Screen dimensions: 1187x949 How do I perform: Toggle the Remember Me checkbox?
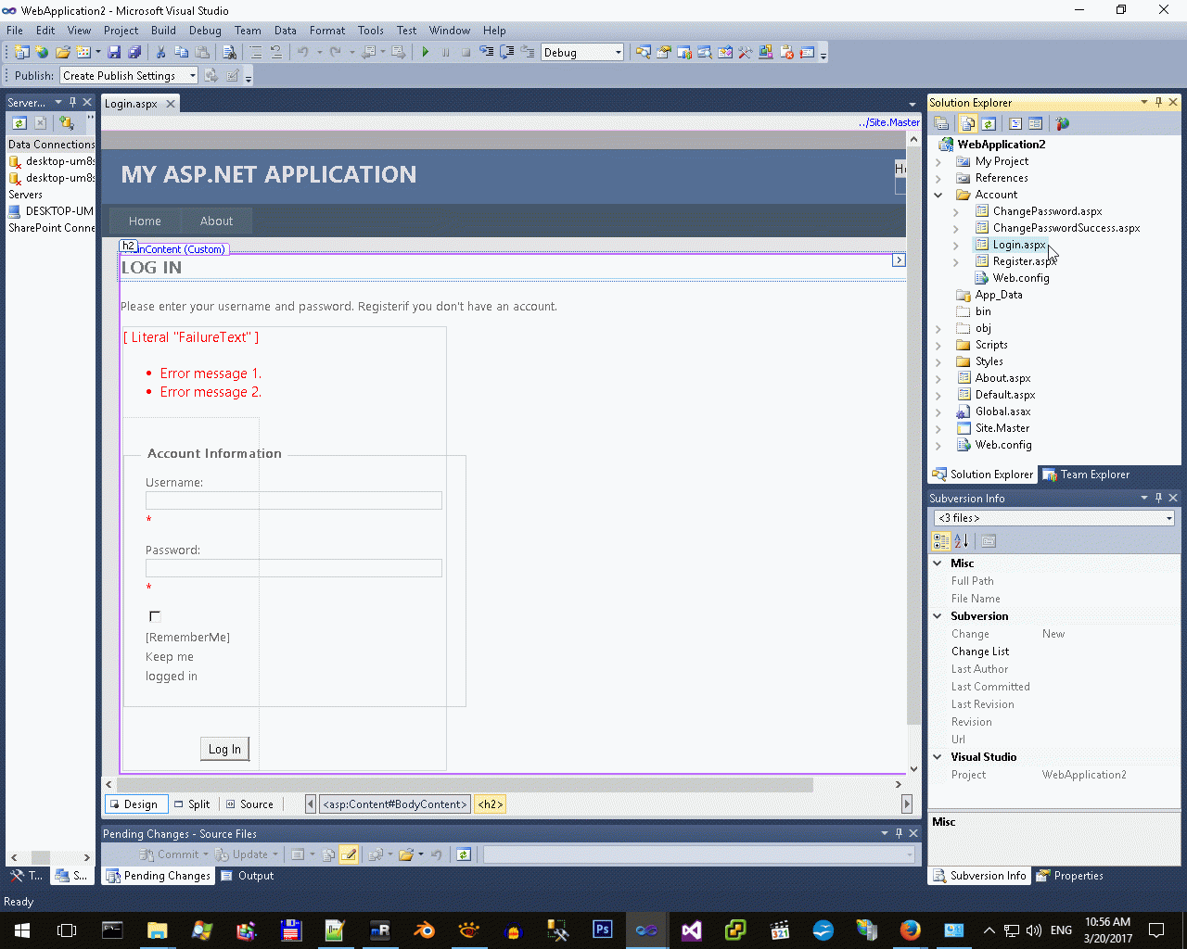coord(155,616)
